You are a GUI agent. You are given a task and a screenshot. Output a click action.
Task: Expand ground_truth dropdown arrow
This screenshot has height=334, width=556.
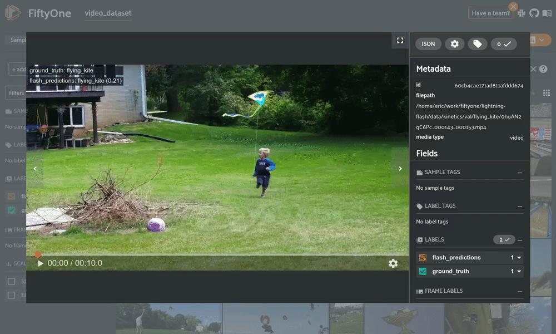click(x=519, y=271)
